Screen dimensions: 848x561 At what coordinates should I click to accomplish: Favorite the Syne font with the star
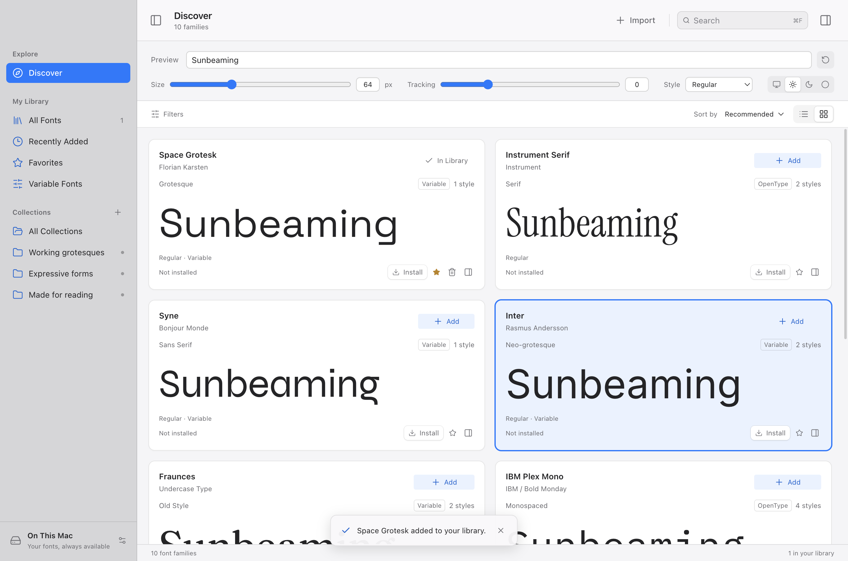[452, 433]
